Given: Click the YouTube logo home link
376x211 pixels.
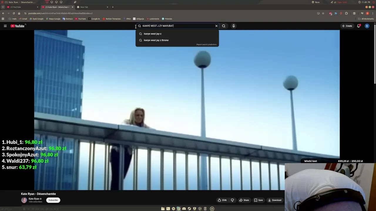Looking at the screenshot, I should (x=18, y=26).
